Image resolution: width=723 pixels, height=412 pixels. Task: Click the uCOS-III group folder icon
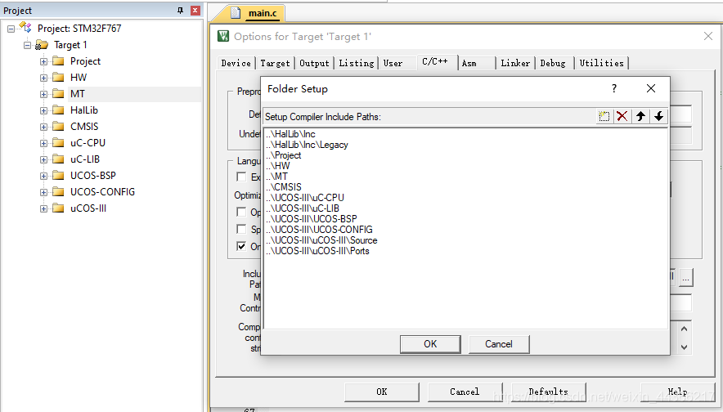click(58, 208)
